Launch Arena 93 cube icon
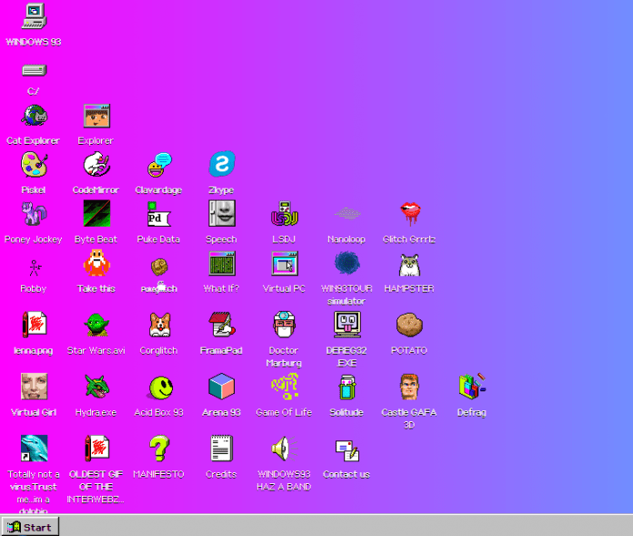This screenshot has width=633, height=536. pyautogui.click(x=222, y=386)
